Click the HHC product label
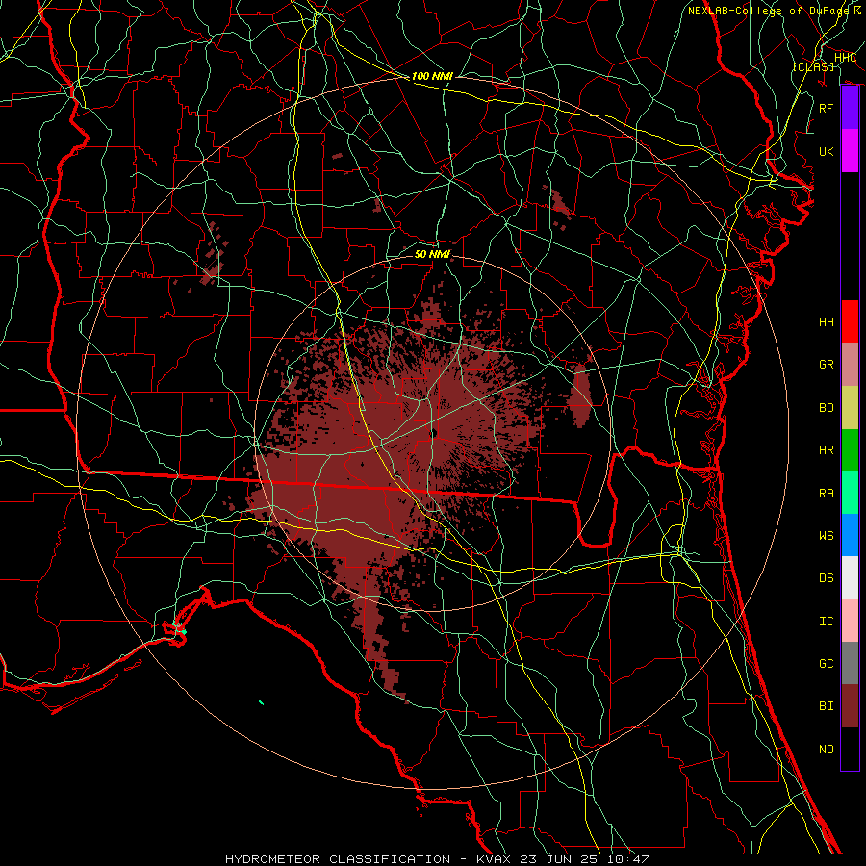866x866 pixels. (x=845, y=58)
